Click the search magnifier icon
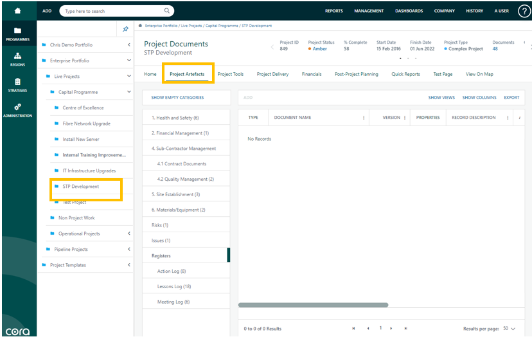This screenshot has width=532, height=339. 166,11
